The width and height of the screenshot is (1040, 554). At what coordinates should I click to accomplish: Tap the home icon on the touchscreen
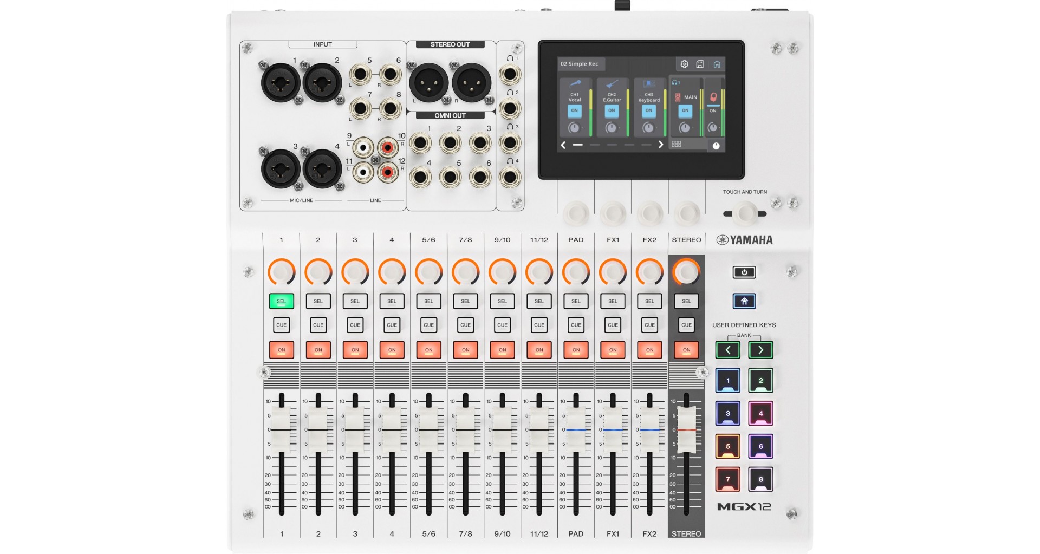pos(717,64)
